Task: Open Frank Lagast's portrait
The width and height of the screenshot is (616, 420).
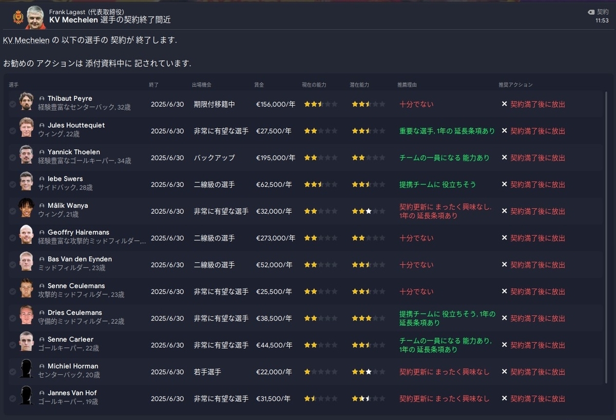Action: (35, 17)
